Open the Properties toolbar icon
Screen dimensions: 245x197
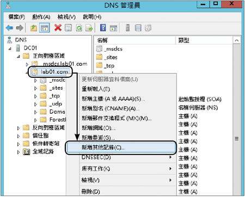point(69,28)
